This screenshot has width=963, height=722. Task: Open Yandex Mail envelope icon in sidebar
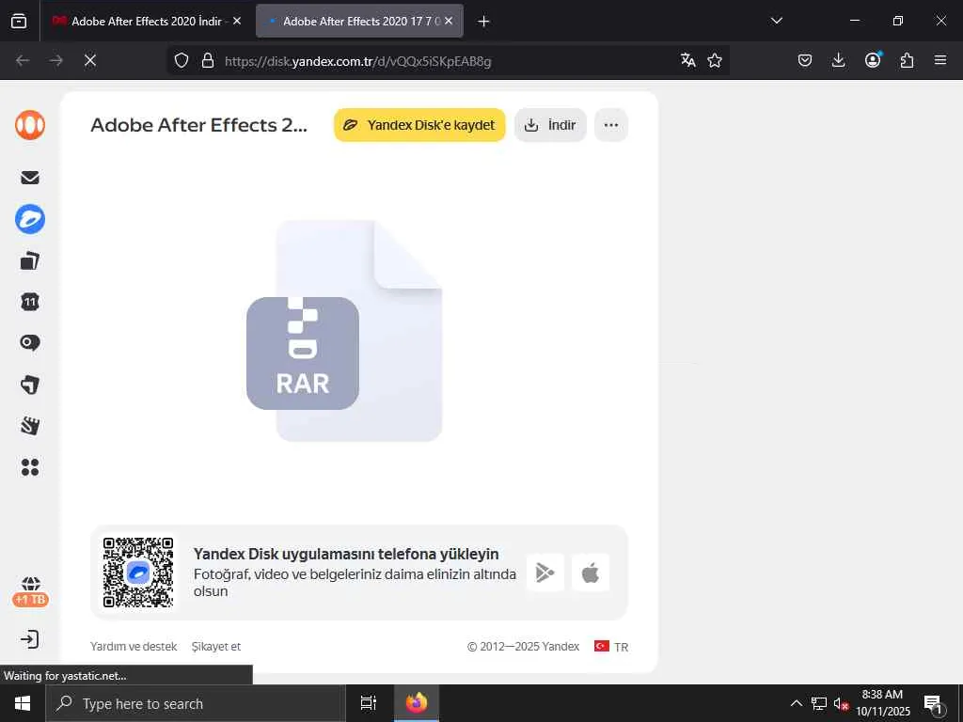click(x=30, y=178)
